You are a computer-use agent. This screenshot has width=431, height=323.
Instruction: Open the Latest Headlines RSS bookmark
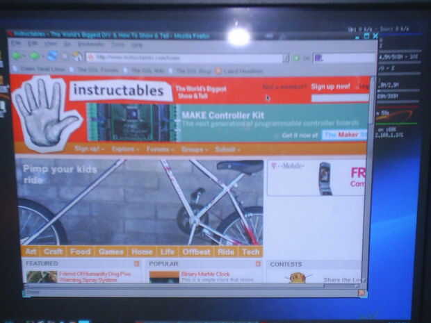tap(239, 71)
